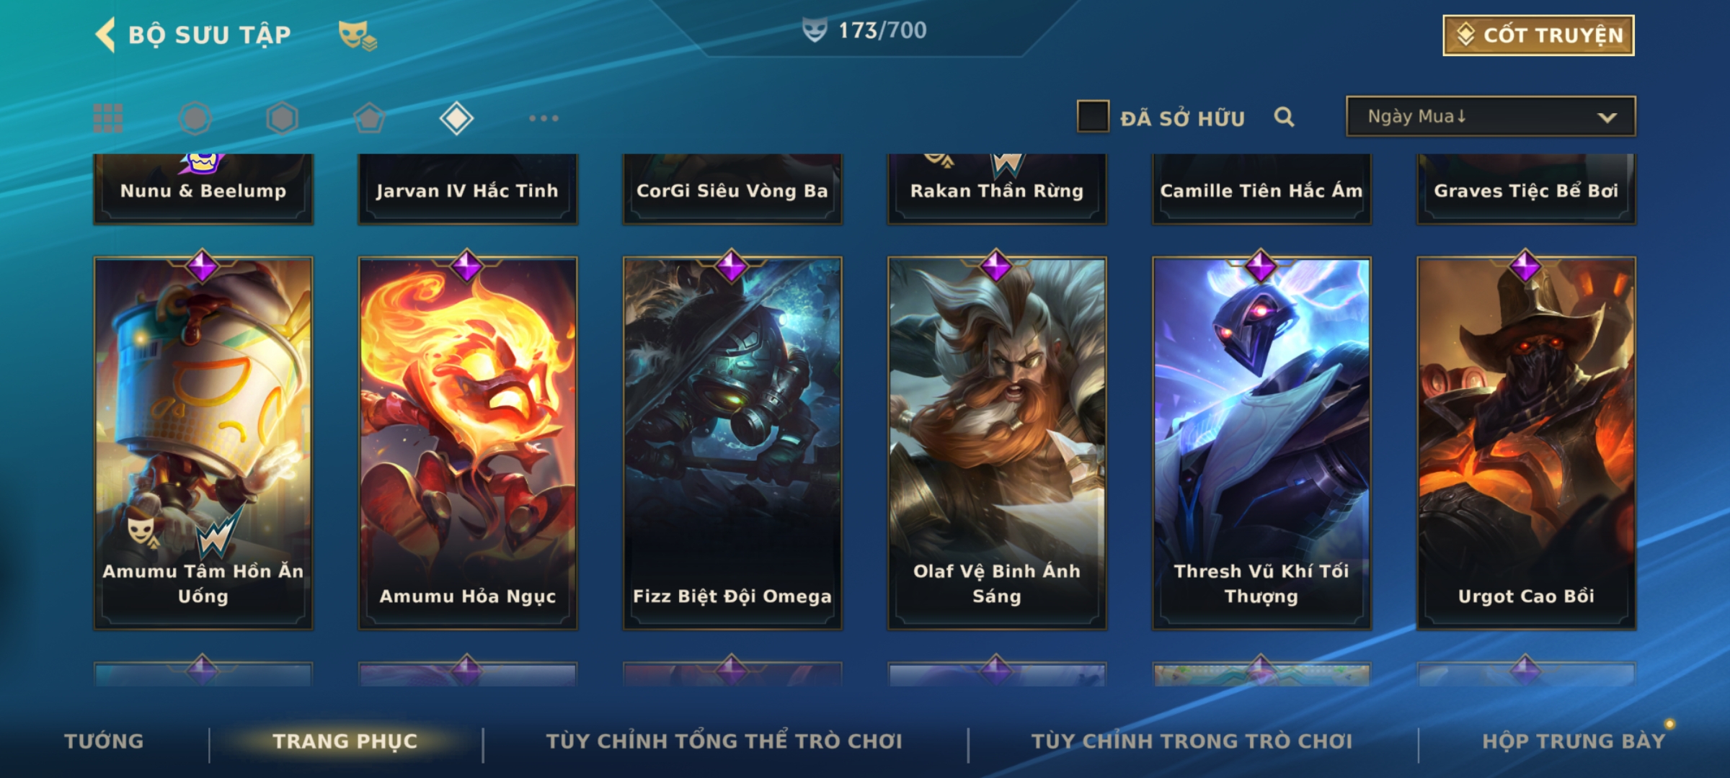1730x778 pixels.
Task: Open the Urgot Cao Bồi skin card
Action: tap(1526, 443)
